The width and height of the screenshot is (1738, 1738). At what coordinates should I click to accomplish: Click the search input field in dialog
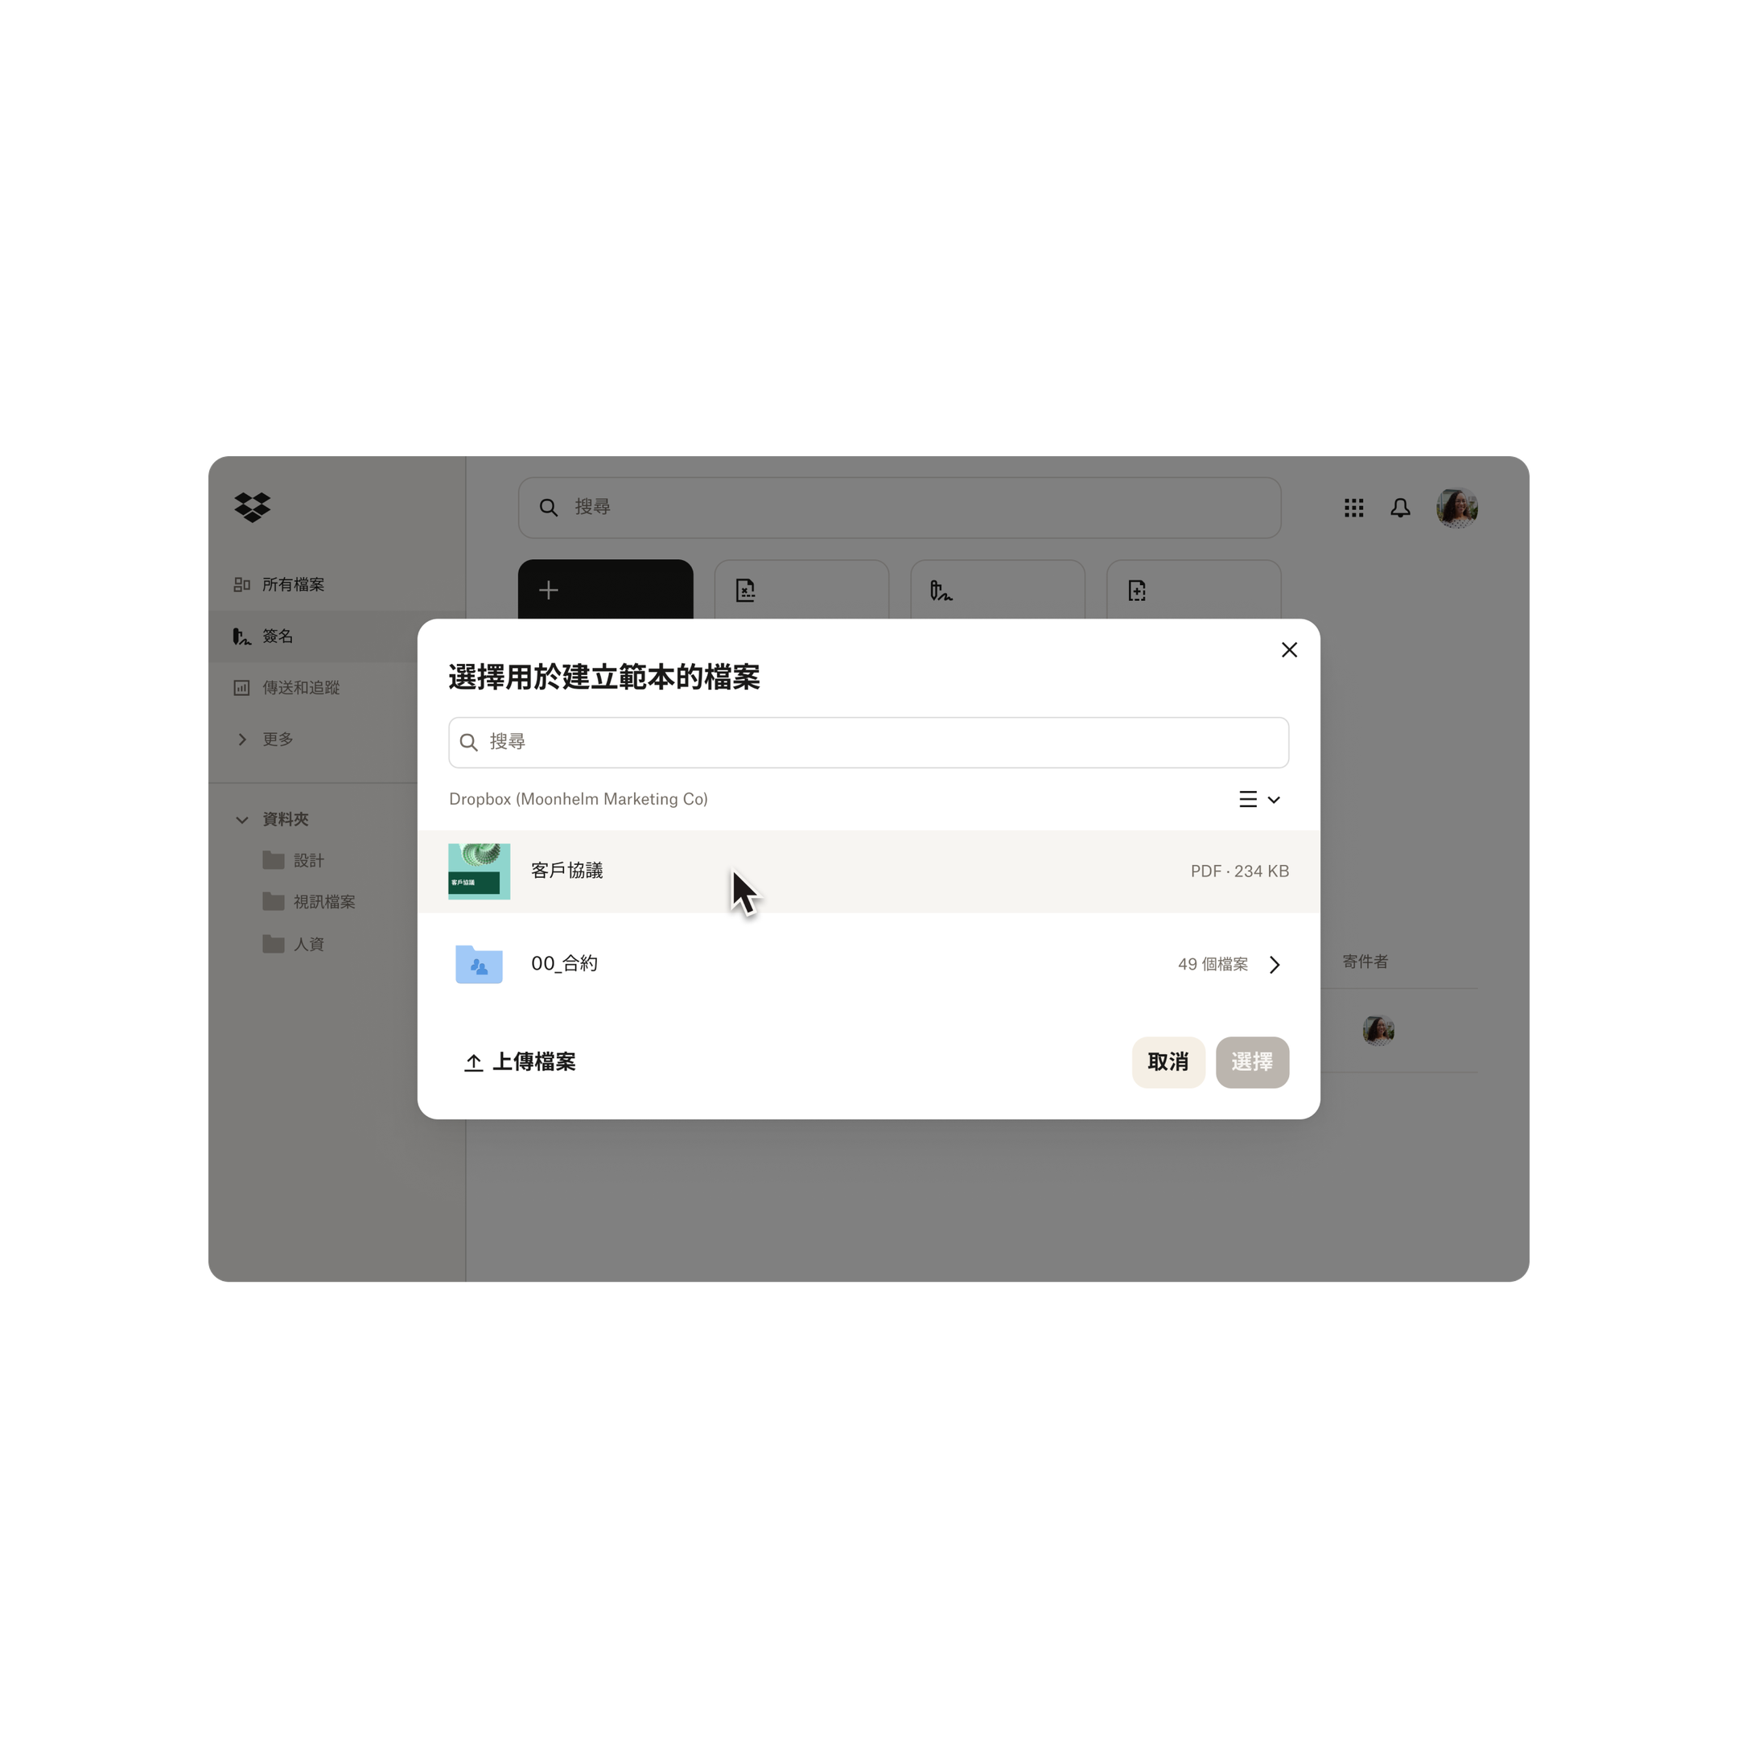click(x=869, y=742)
